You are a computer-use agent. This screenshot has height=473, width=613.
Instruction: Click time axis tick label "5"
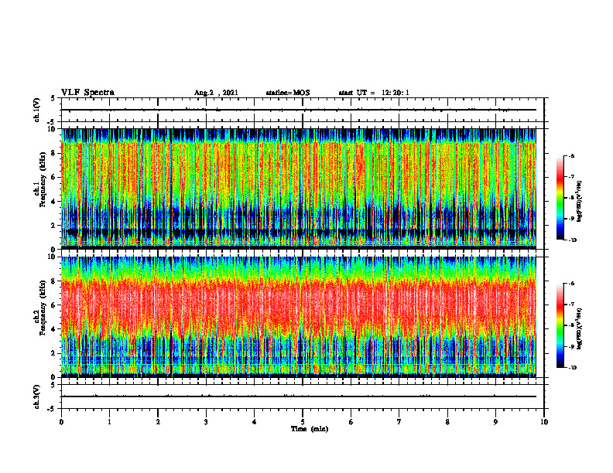click(x=303, y=422)
